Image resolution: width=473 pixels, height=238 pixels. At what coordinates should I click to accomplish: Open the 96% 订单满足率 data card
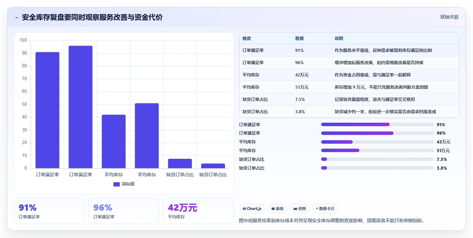[124, 211]
